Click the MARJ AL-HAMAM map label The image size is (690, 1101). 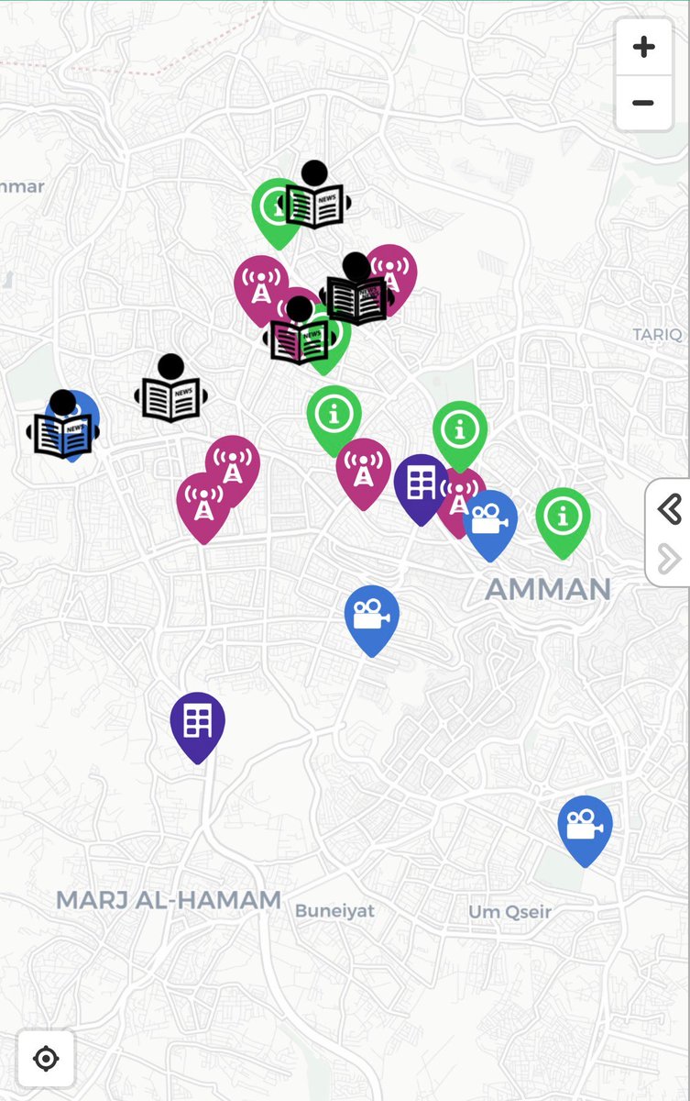(x=169, y=900)
